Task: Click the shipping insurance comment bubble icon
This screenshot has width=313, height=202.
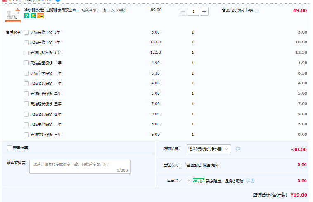Action: tap(248, 180)
